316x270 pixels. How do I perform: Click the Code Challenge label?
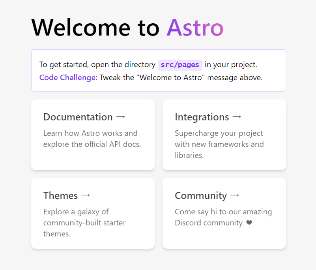[x=68, y=77]
